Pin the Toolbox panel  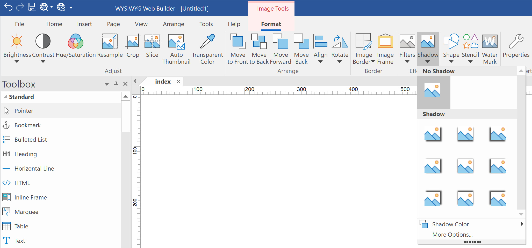pos(116,84)
